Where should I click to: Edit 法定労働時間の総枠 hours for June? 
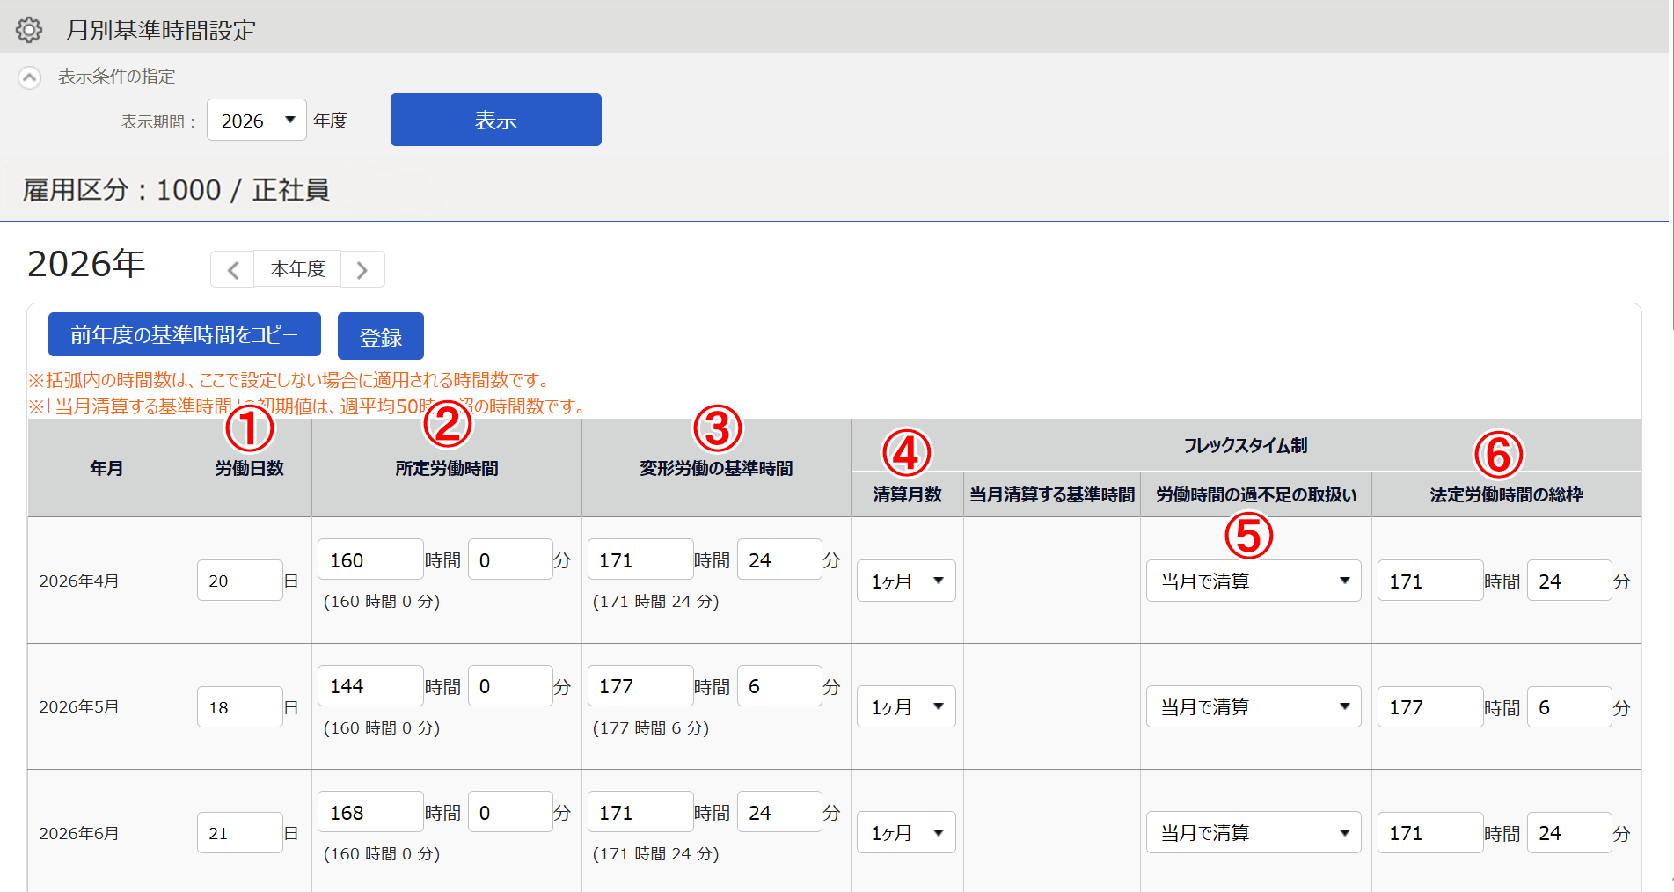click(x=1430, y=833)
